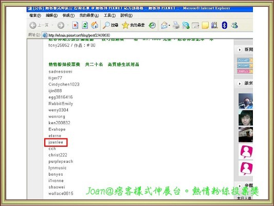The image size is (274, 206).
Task: Click the yellow note toolbar icon
Action: [205, 25]
